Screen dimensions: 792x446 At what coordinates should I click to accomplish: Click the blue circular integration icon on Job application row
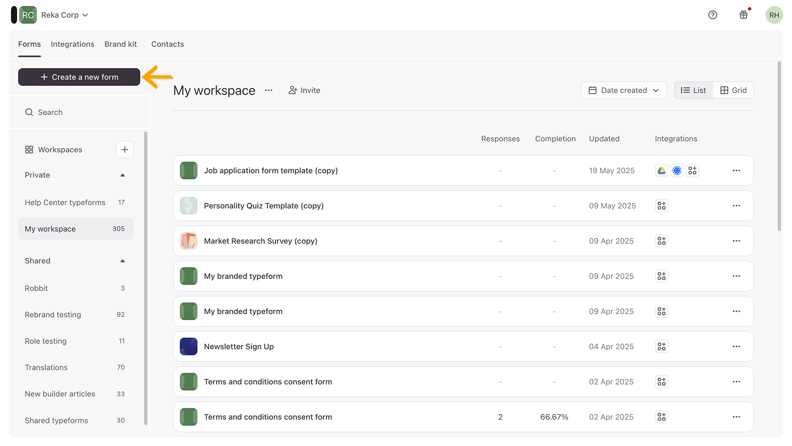coord(677,170)
